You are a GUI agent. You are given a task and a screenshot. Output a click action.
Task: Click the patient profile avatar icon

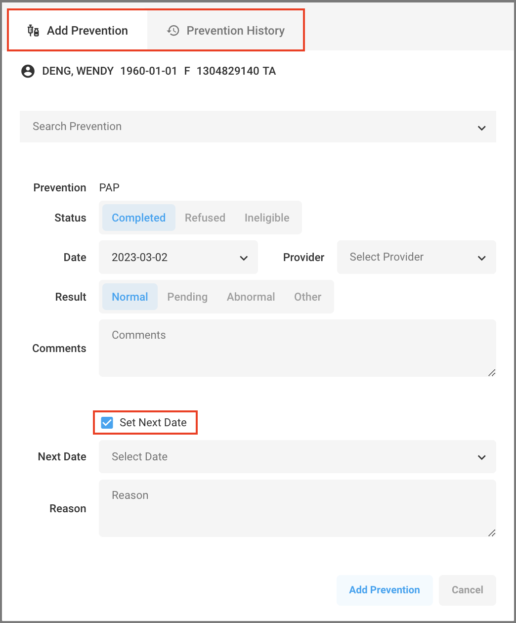pyautogui.click(x=28, y=71)
